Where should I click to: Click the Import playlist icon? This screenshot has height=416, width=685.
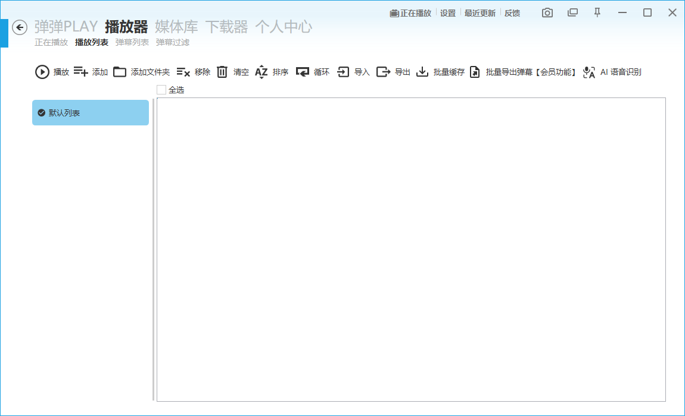(x=343, y=72)
